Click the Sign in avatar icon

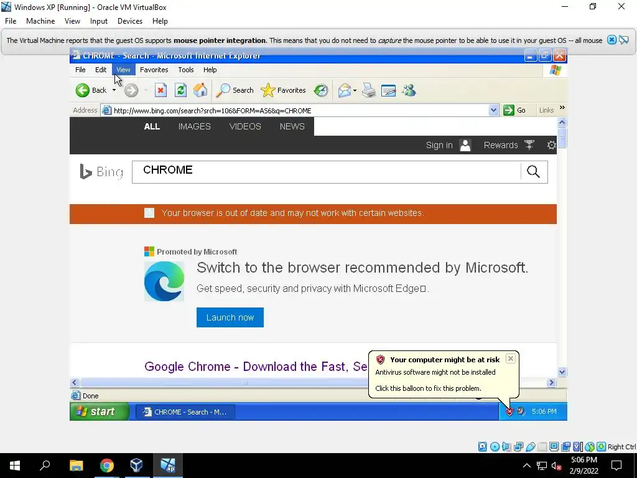coord(465,145)
